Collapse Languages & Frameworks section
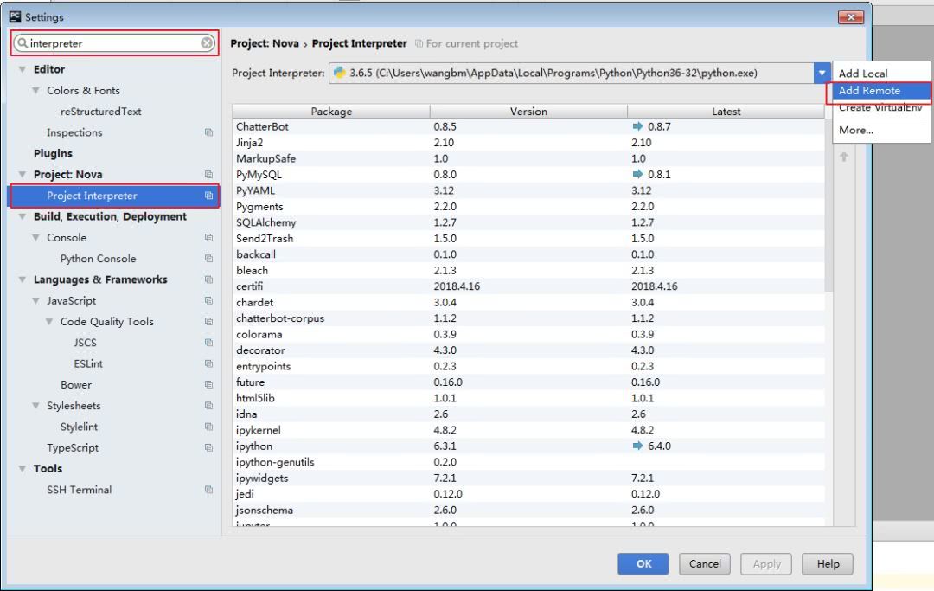Screen dimensions: 934x591 point(22,280)
